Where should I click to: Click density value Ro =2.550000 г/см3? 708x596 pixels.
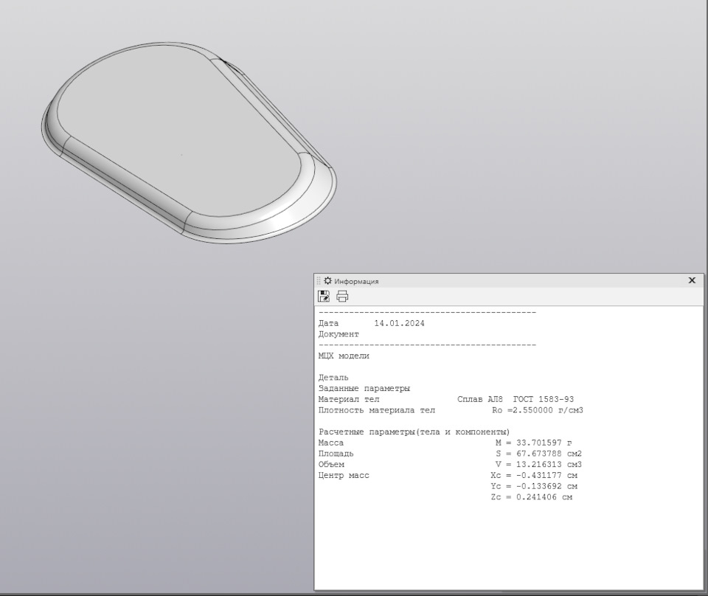[538, 410]
